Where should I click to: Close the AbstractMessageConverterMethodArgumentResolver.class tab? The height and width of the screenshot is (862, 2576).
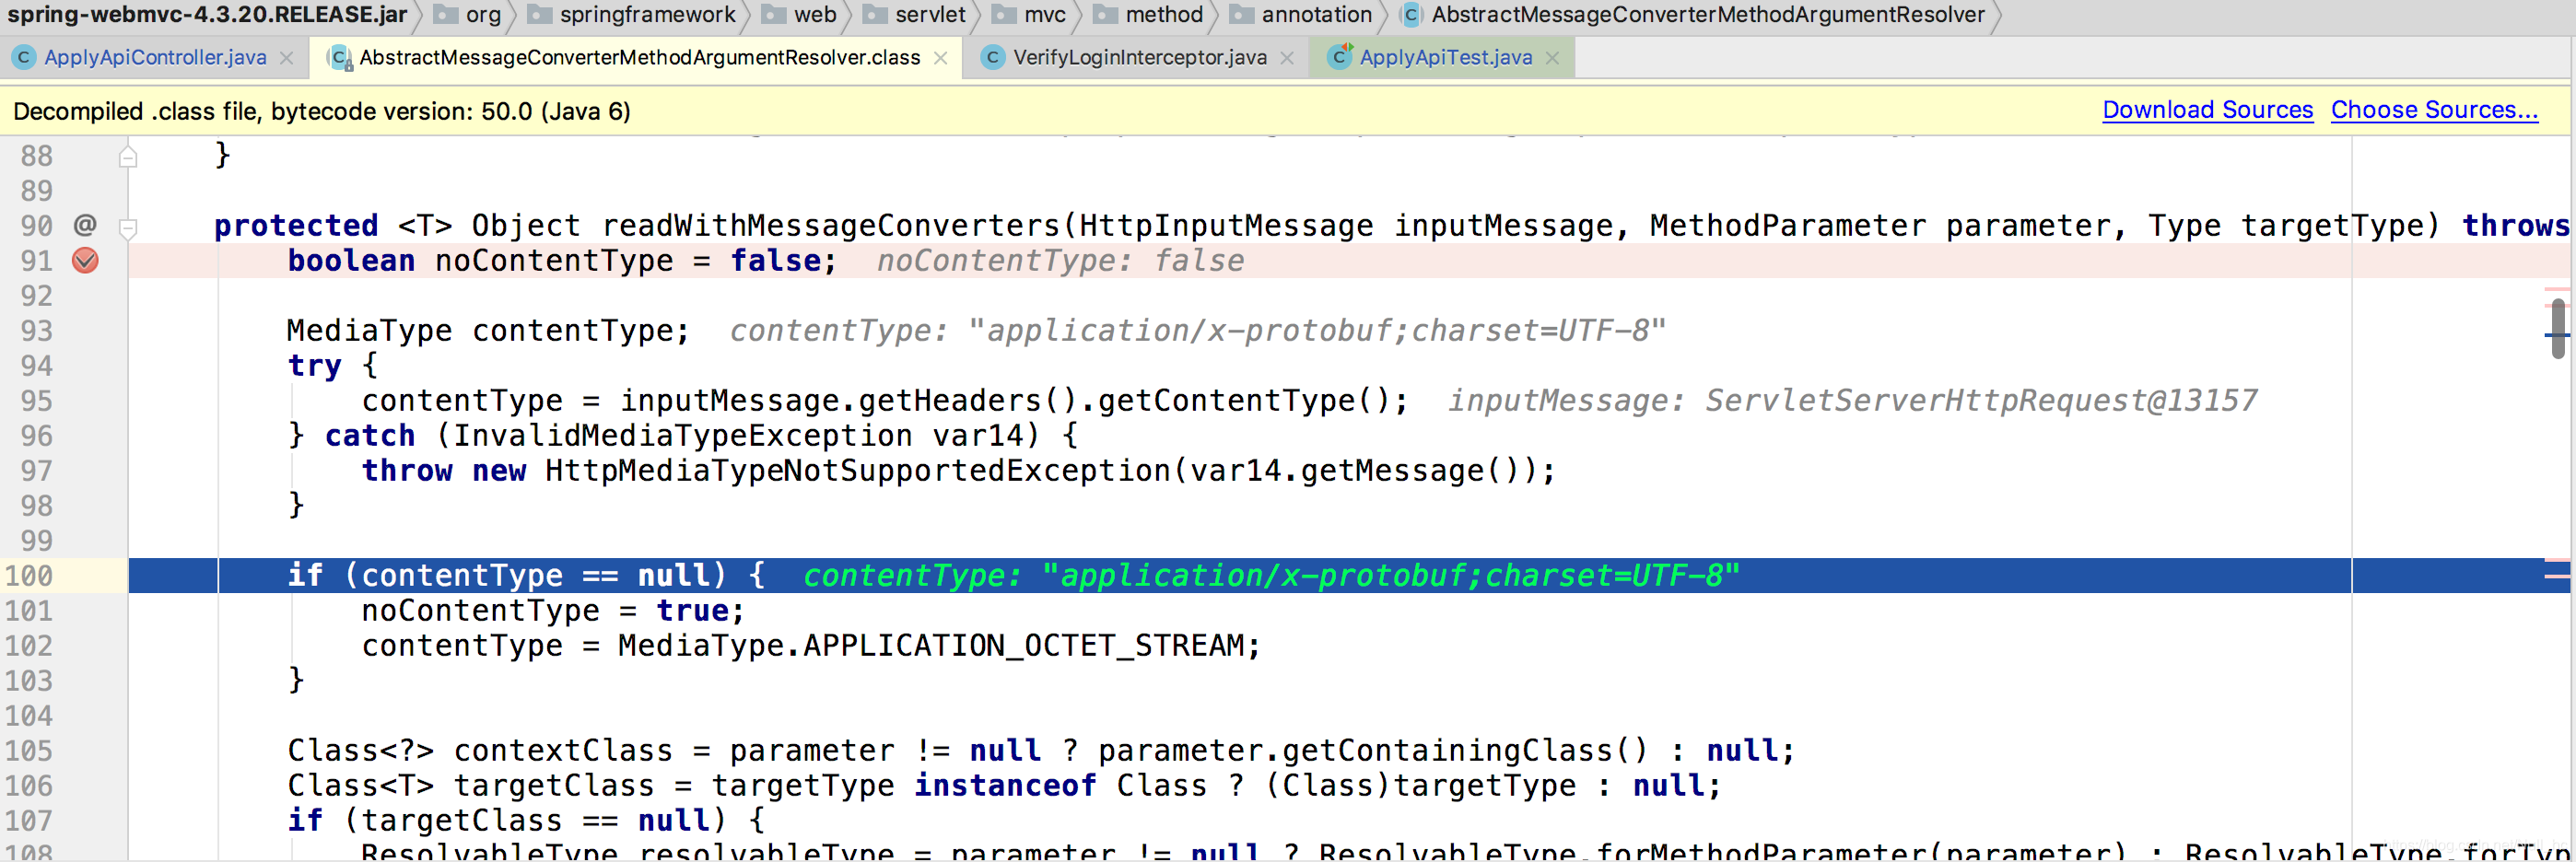pyautogui.click(x=941, y=58)
